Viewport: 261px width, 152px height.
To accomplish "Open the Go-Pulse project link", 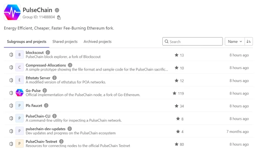I will click(x=33, y=91).
